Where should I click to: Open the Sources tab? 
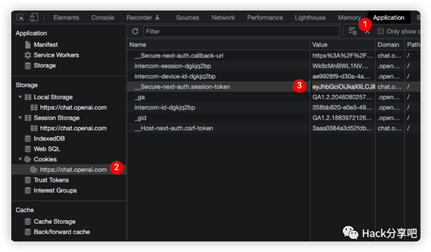(187, 18)
